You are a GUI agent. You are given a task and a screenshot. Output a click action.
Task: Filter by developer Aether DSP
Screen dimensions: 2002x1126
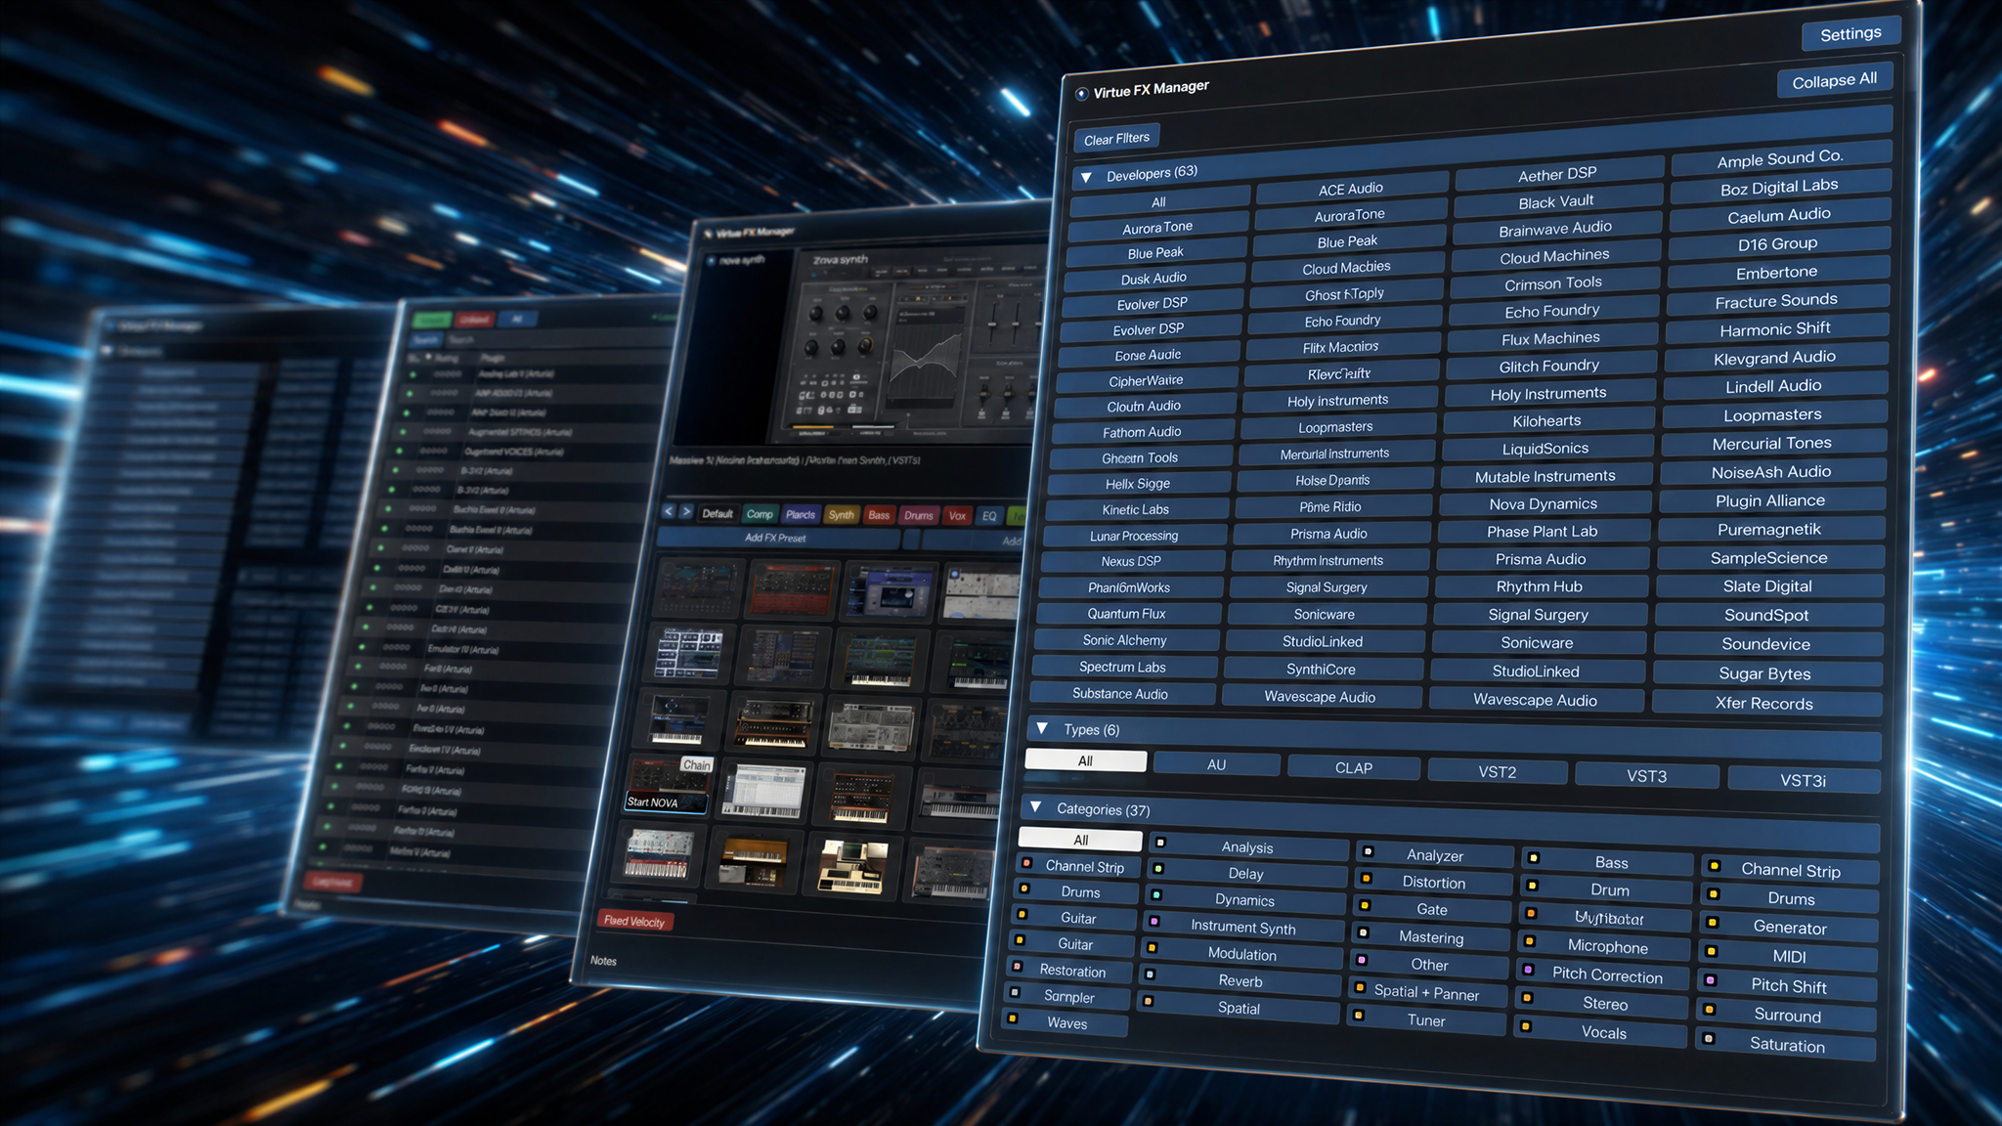[1557, 174]
